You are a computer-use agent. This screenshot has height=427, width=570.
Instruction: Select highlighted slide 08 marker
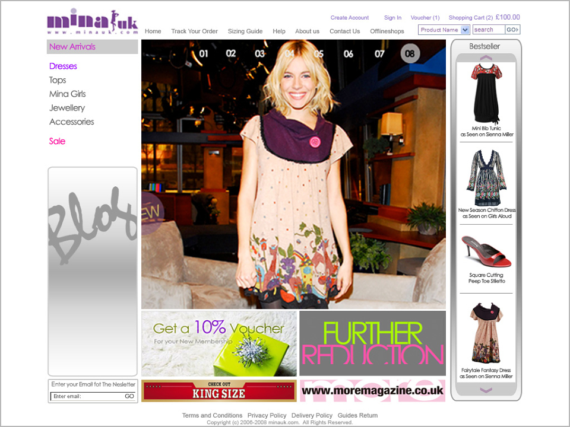(x=410, y=53)
